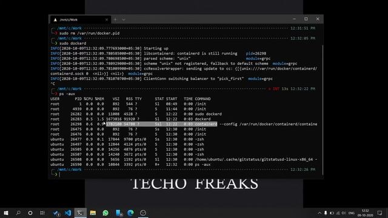Click the 'Starting up' log message
Image resolution: width=388 pixels, height=218 pixels.
(x=156, y=48)
